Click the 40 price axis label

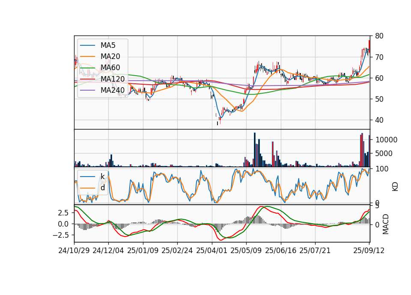click(379, 120)
